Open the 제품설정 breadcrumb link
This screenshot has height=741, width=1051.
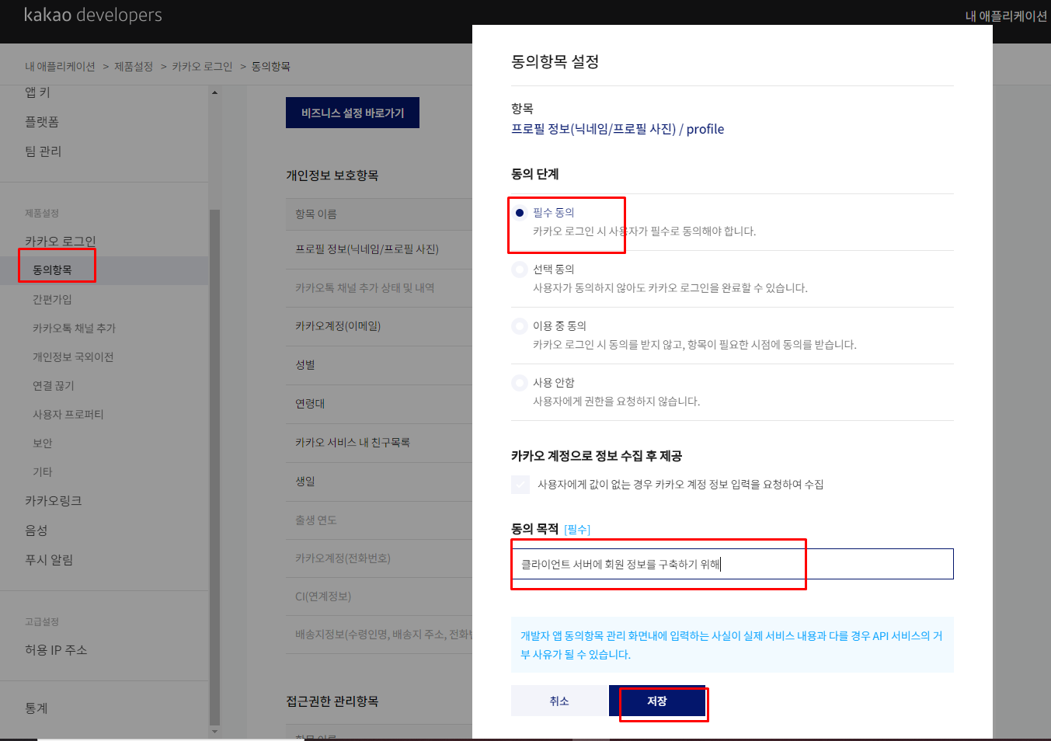[134, 67]
